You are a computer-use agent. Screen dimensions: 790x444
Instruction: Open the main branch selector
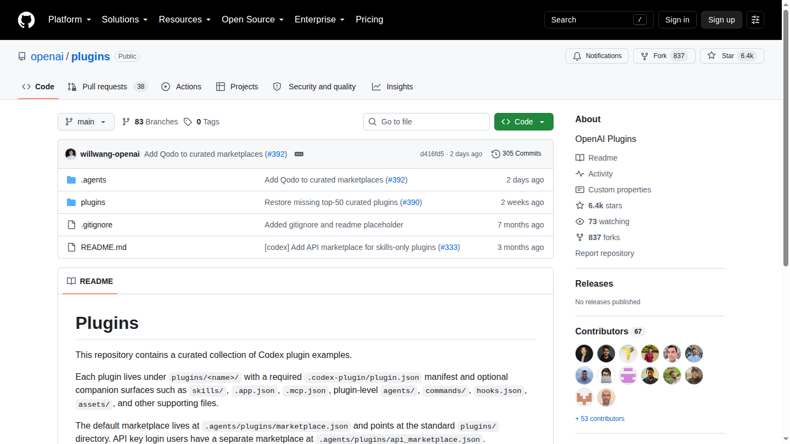pyautogui.click(x=86, y=122)
